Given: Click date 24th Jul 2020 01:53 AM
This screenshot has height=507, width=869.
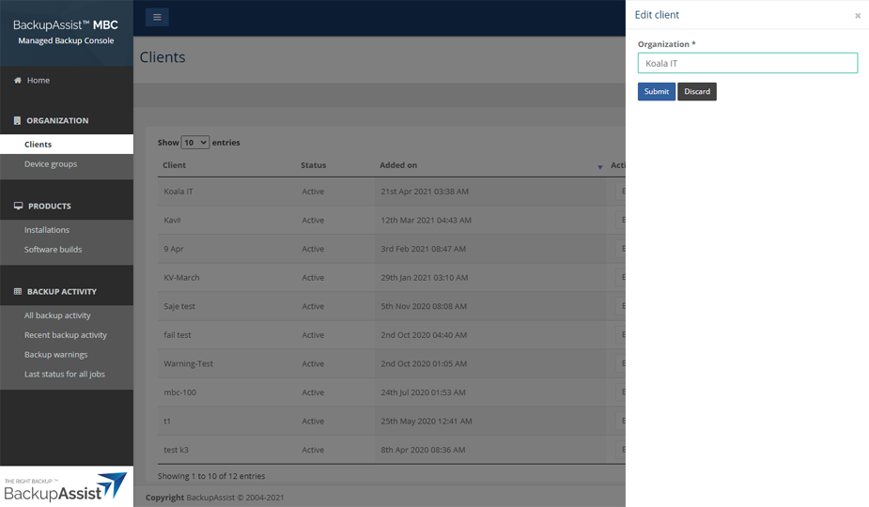Looking at the screenshot, I should [423, 392].
